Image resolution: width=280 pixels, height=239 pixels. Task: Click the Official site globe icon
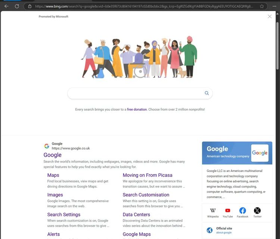point(210,230)
